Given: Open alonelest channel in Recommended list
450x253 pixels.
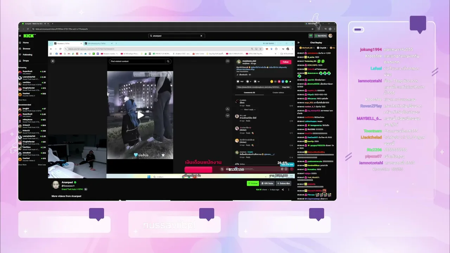Looking at the screenshot, I should click(32, 153).
